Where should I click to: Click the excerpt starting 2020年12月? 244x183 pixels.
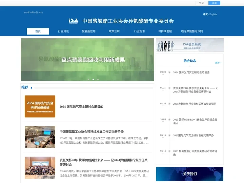104,140
